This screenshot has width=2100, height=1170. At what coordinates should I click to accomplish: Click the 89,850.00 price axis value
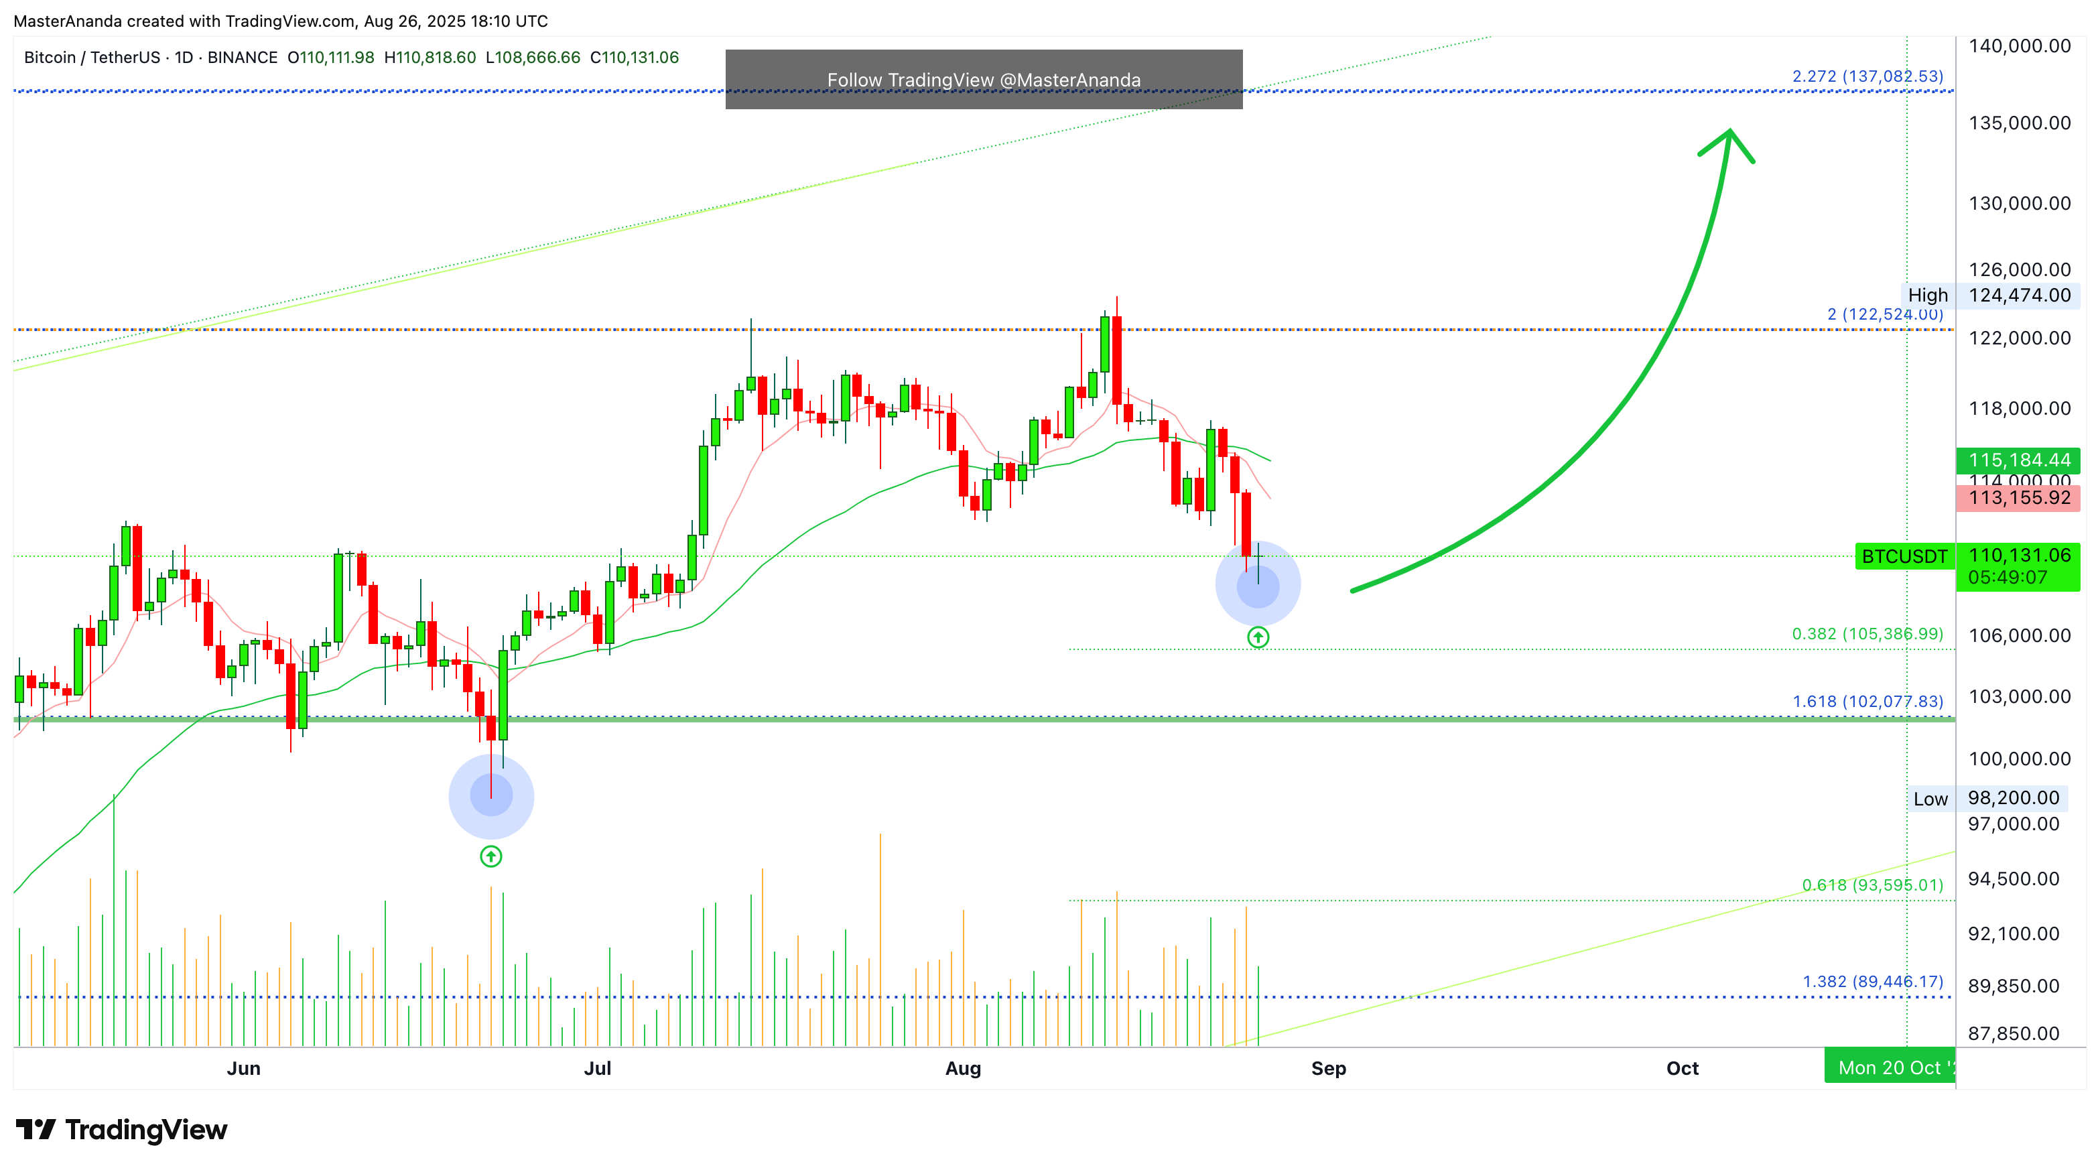pos(2014,986)
